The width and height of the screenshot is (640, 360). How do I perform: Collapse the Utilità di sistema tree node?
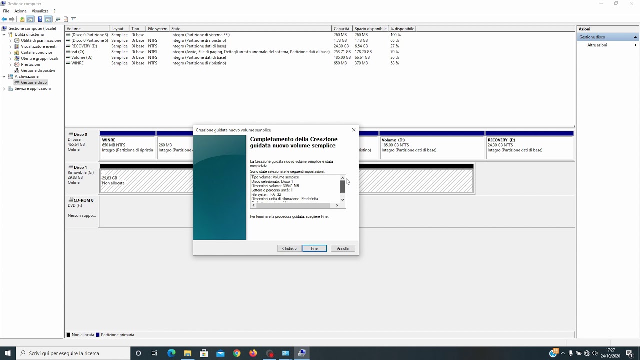pyautogui.click(x=4, y=34)
